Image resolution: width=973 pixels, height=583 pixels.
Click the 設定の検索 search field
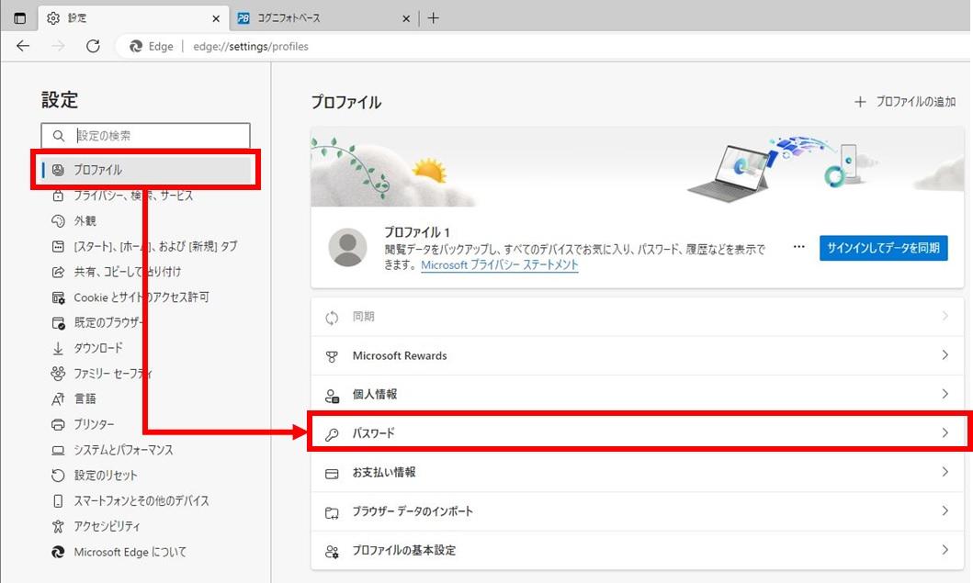(156, 136)
